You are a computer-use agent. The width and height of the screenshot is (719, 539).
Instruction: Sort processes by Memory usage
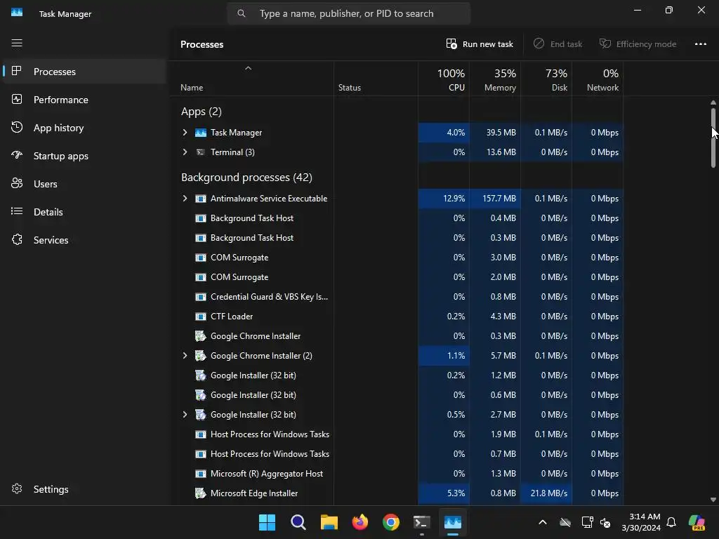coord(495,79)
